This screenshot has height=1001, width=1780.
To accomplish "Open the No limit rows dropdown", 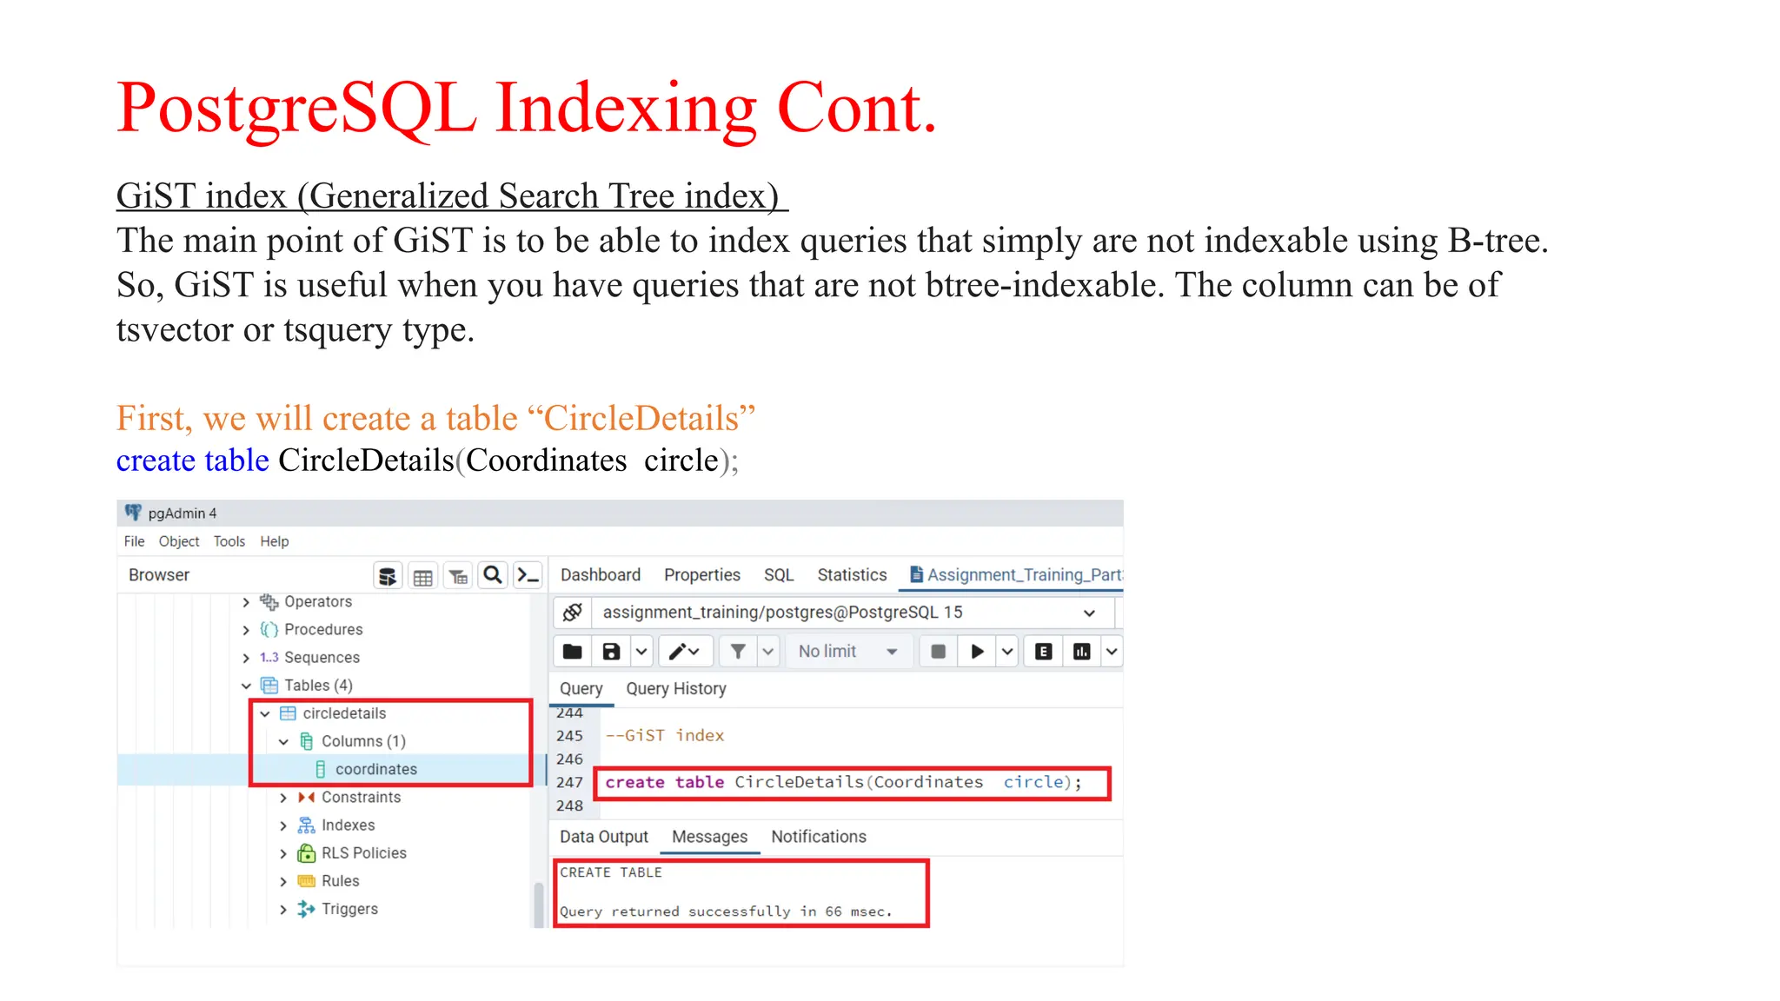I will pyautogui.click(x=848, y=652).
